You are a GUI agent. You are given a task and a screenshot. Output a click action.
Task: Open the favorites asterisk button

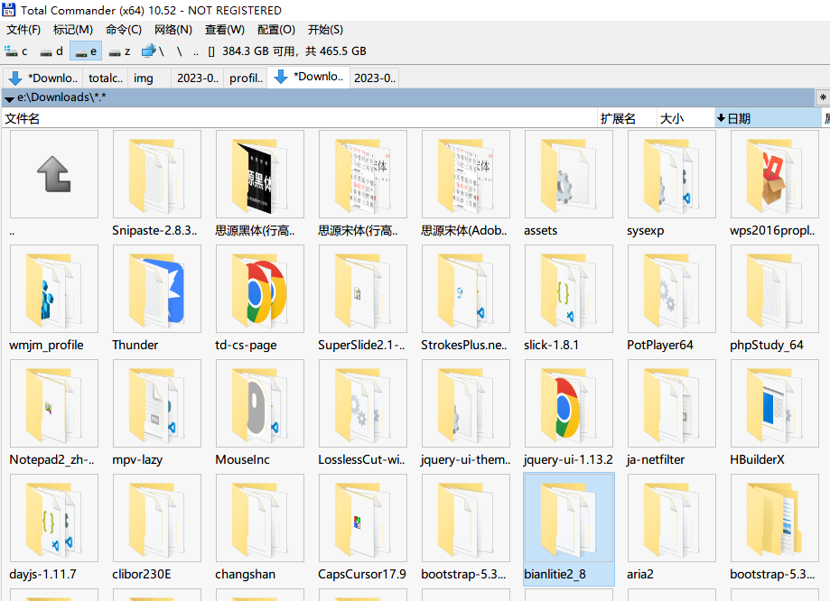coord(822,97)
